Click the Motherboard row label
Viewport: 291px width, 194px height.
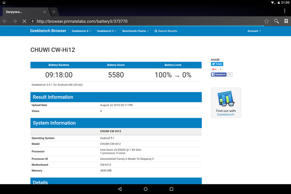coord(40,165)
